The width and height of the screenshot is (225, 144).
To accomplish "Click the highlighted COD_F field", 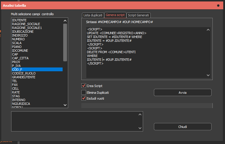I will pos(37,70).
